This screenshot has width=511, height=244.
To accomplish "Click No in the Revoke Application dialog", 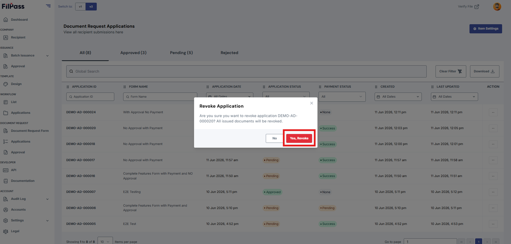I will pyautogui.click(x=275, y=138).
